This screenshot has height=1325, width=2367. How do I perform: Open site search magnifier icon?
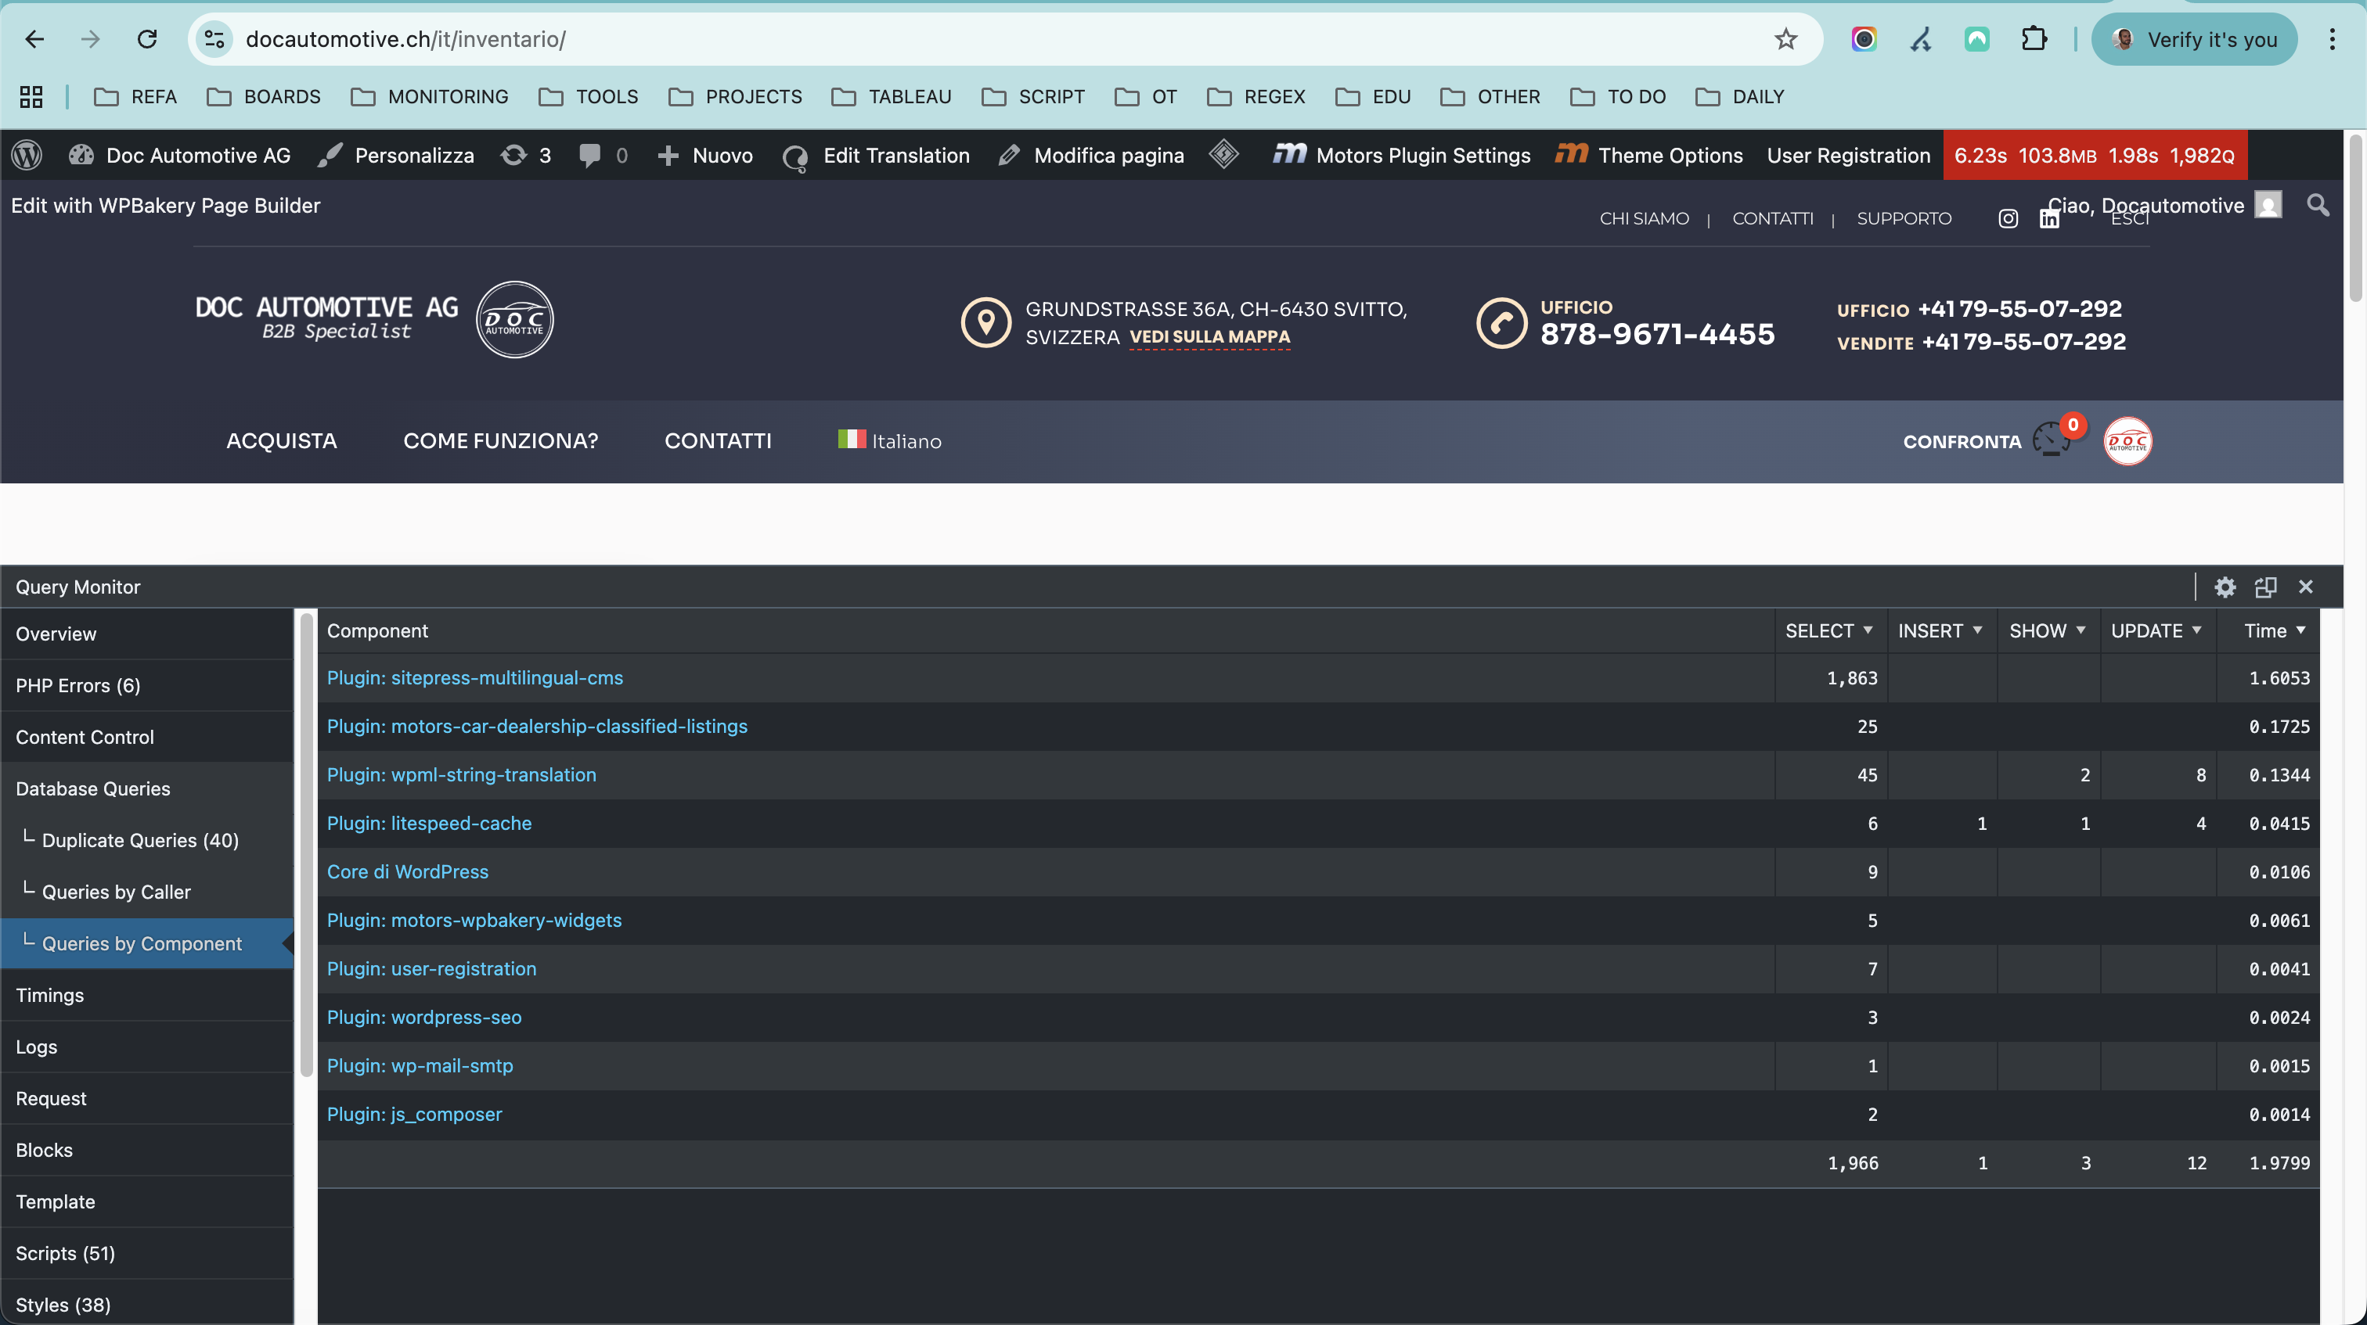tap(2318, 205)
